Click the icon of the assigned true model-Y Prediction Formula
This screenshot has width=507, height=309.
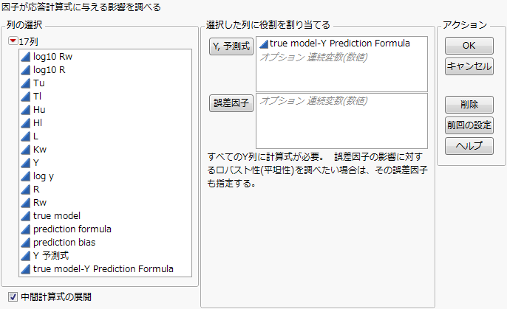click(263, 44)
